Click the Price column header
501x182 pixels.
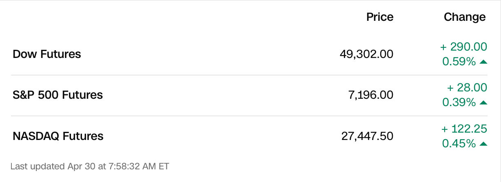point(380,17)
